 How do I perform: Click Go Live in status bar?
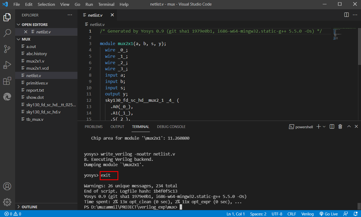(329, 214)
